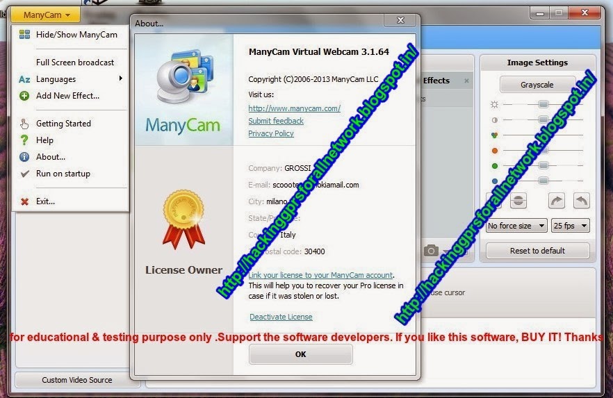Toggle the Grayscale button

pyautogui.click(x=537, y=85)
